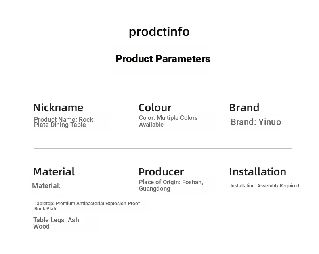Select Place of Origin: Foshan, Guangdong text
The width and height of the screenshot is (319, 254).
coord(171,185)
